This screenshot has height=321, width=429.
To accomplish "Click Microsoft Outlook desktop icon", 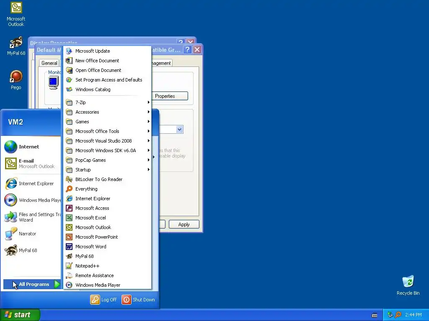I will coord(16,15).
